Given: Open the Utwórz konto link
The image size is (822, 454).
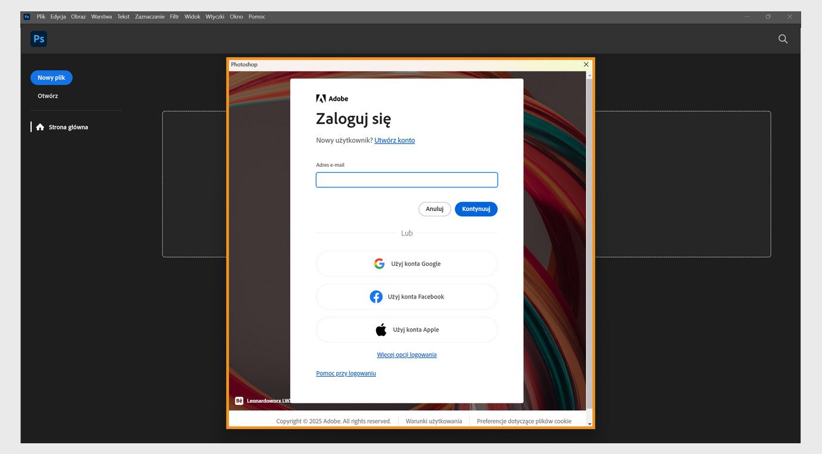Looking at the screenshot, I should pos(395,140).
